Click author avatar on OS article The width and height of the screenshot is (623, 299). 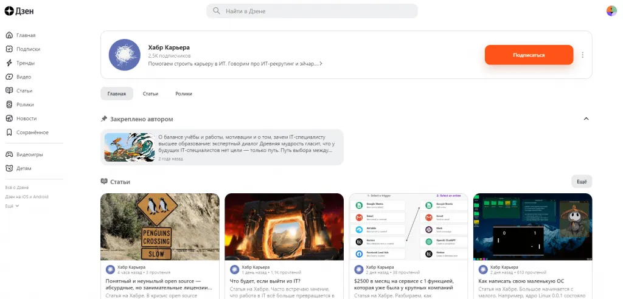click(x=483, y=270)
